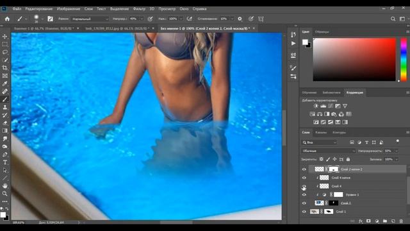Add a Brightness/Contrast adjustment

(x=316, y=106)
